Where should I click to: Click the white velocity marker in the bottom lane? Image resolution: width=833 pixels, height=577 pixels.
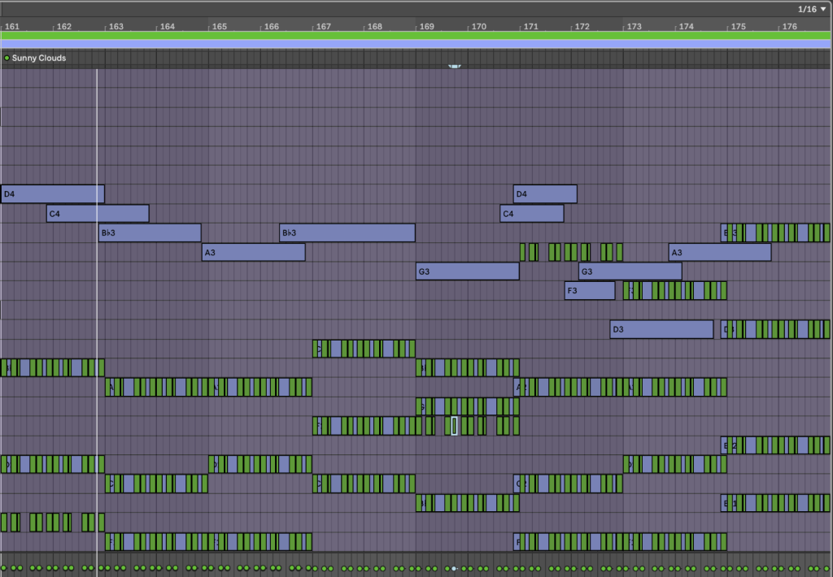point(454,568)
